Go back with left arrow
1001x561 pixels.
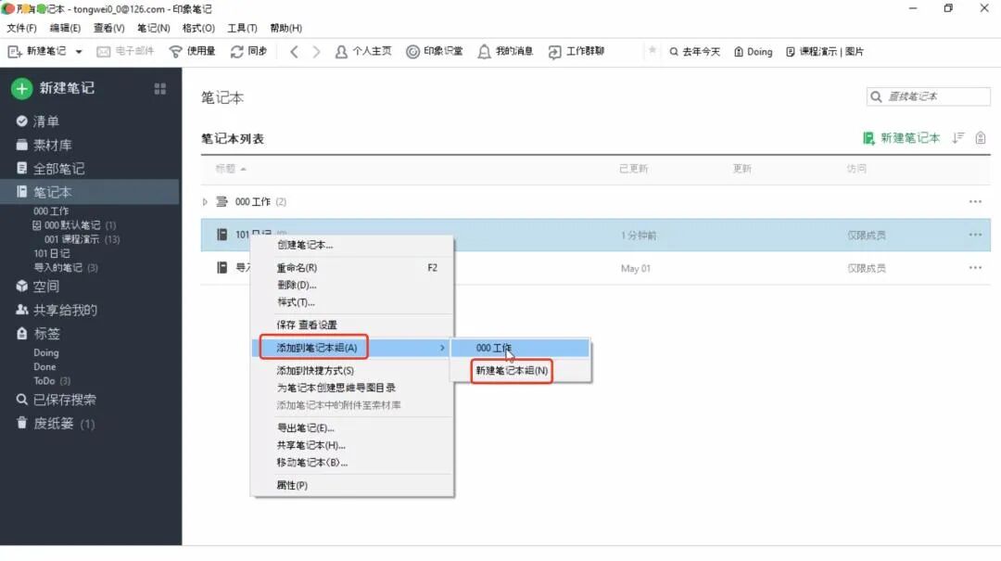click(294, 52)
